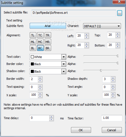
Task: Increase the Right margin value
Action: [87, 44]
